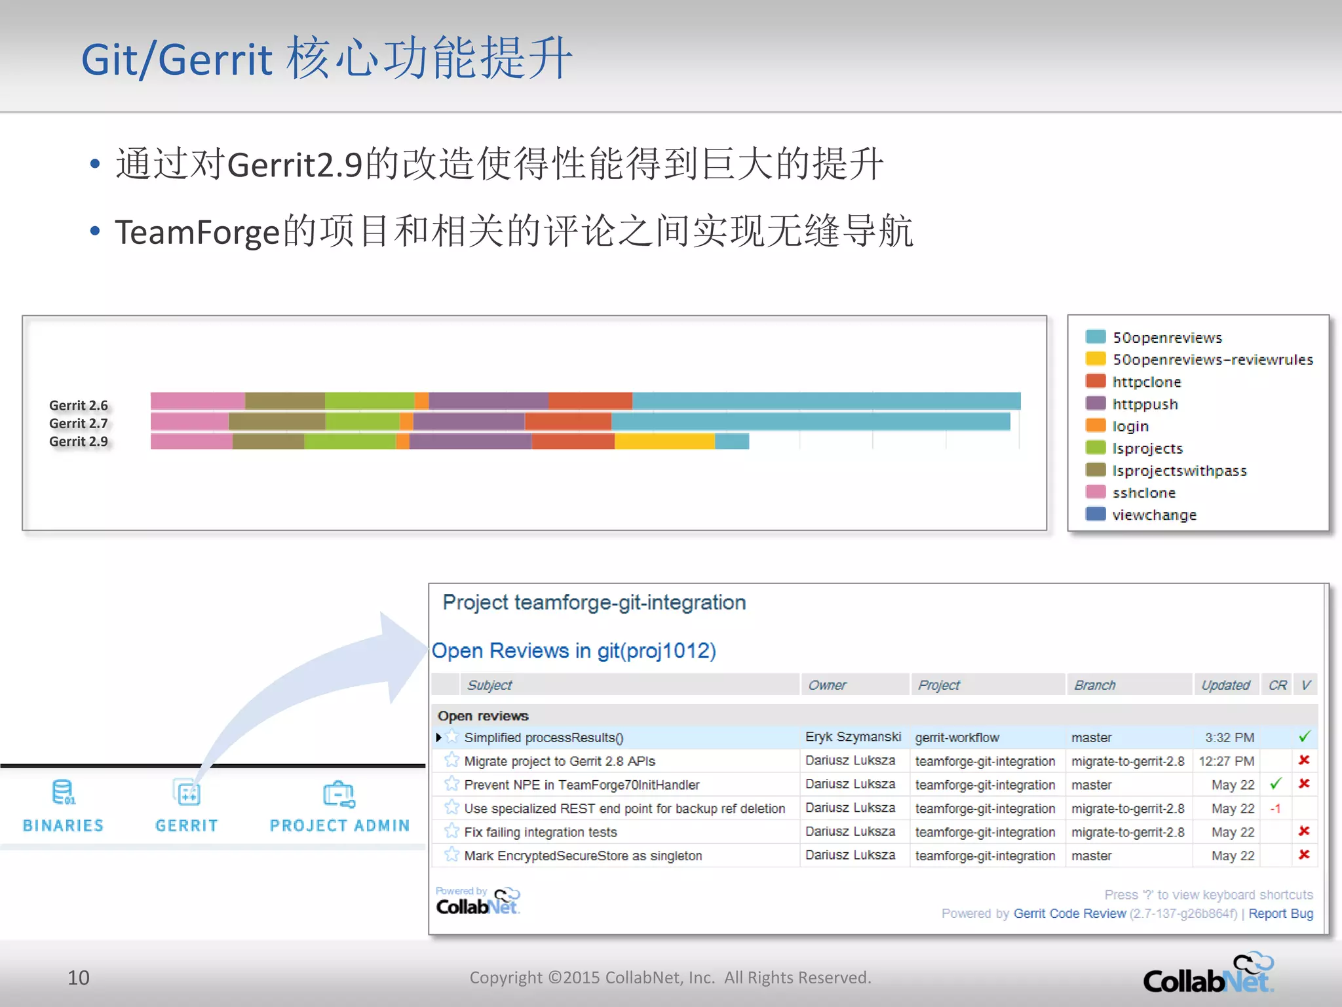Open 'Fix failing integration tests' change
The image size is (1342, 1007).
(541, 832)
